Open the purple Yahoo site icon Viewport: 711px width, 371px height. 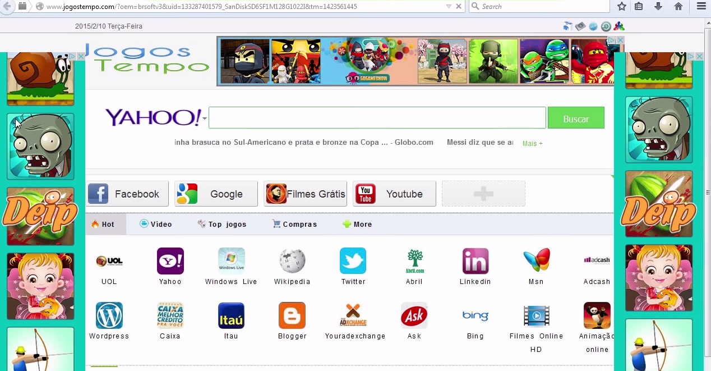tap(170, 261)
